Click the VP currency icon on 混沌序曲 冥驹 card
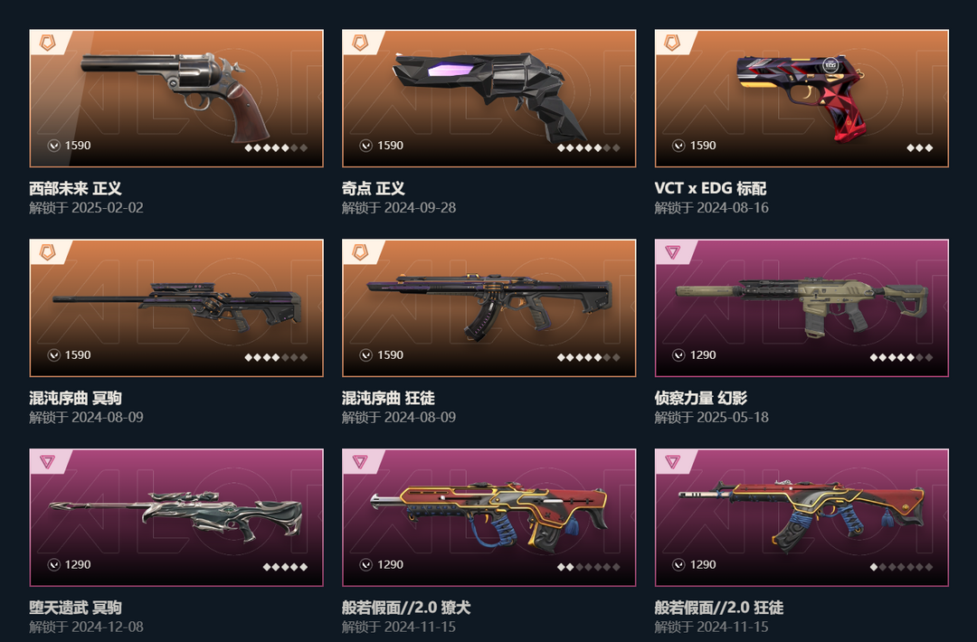 (54, 355)
